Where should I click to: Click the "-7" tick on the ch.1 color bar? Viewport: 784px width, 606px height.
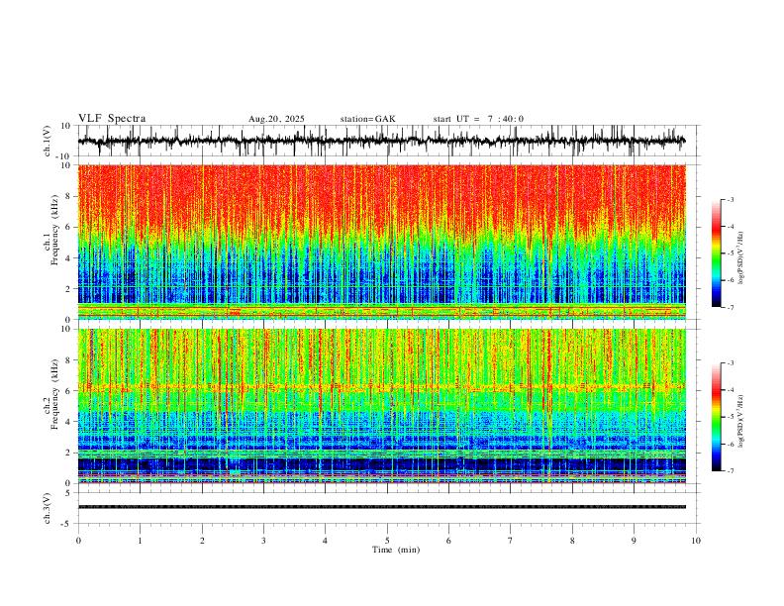(731, 308)
